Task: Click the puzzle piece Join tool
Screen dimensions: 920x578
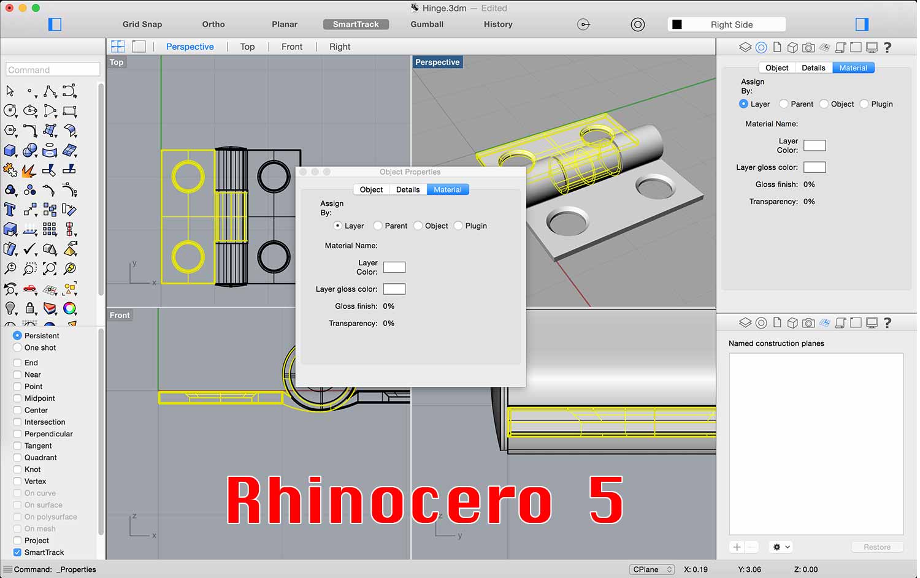Action: [10, 170]
